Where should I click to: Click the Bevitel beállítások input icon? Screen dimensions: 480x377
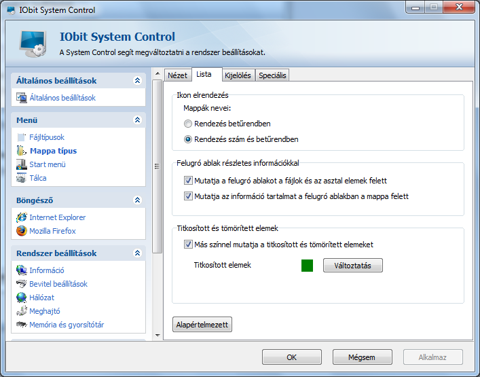[22, 284]
